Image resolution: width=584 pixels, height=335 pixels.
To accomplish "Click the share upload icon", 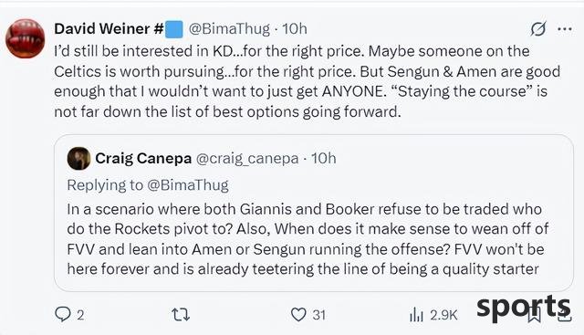I will (x=565, y=315).
